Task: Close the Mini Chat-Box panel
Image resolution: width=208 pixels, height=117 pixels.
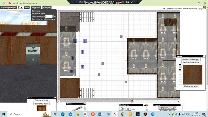Action: pos(147,105)
